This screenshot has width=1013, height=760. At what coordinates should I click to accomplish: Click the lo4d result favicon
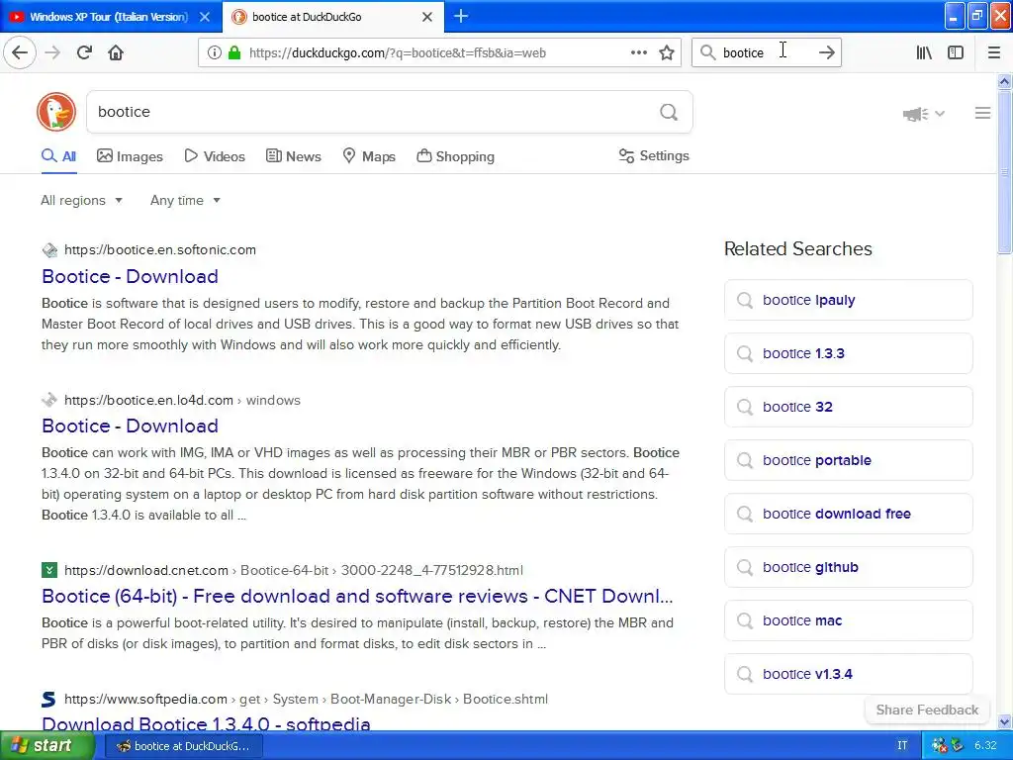coord(49,400)
